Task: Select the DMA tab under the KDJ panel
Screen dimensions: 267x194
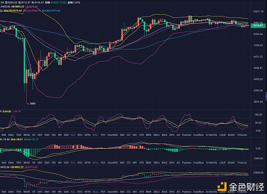Action: click(11, 135)
